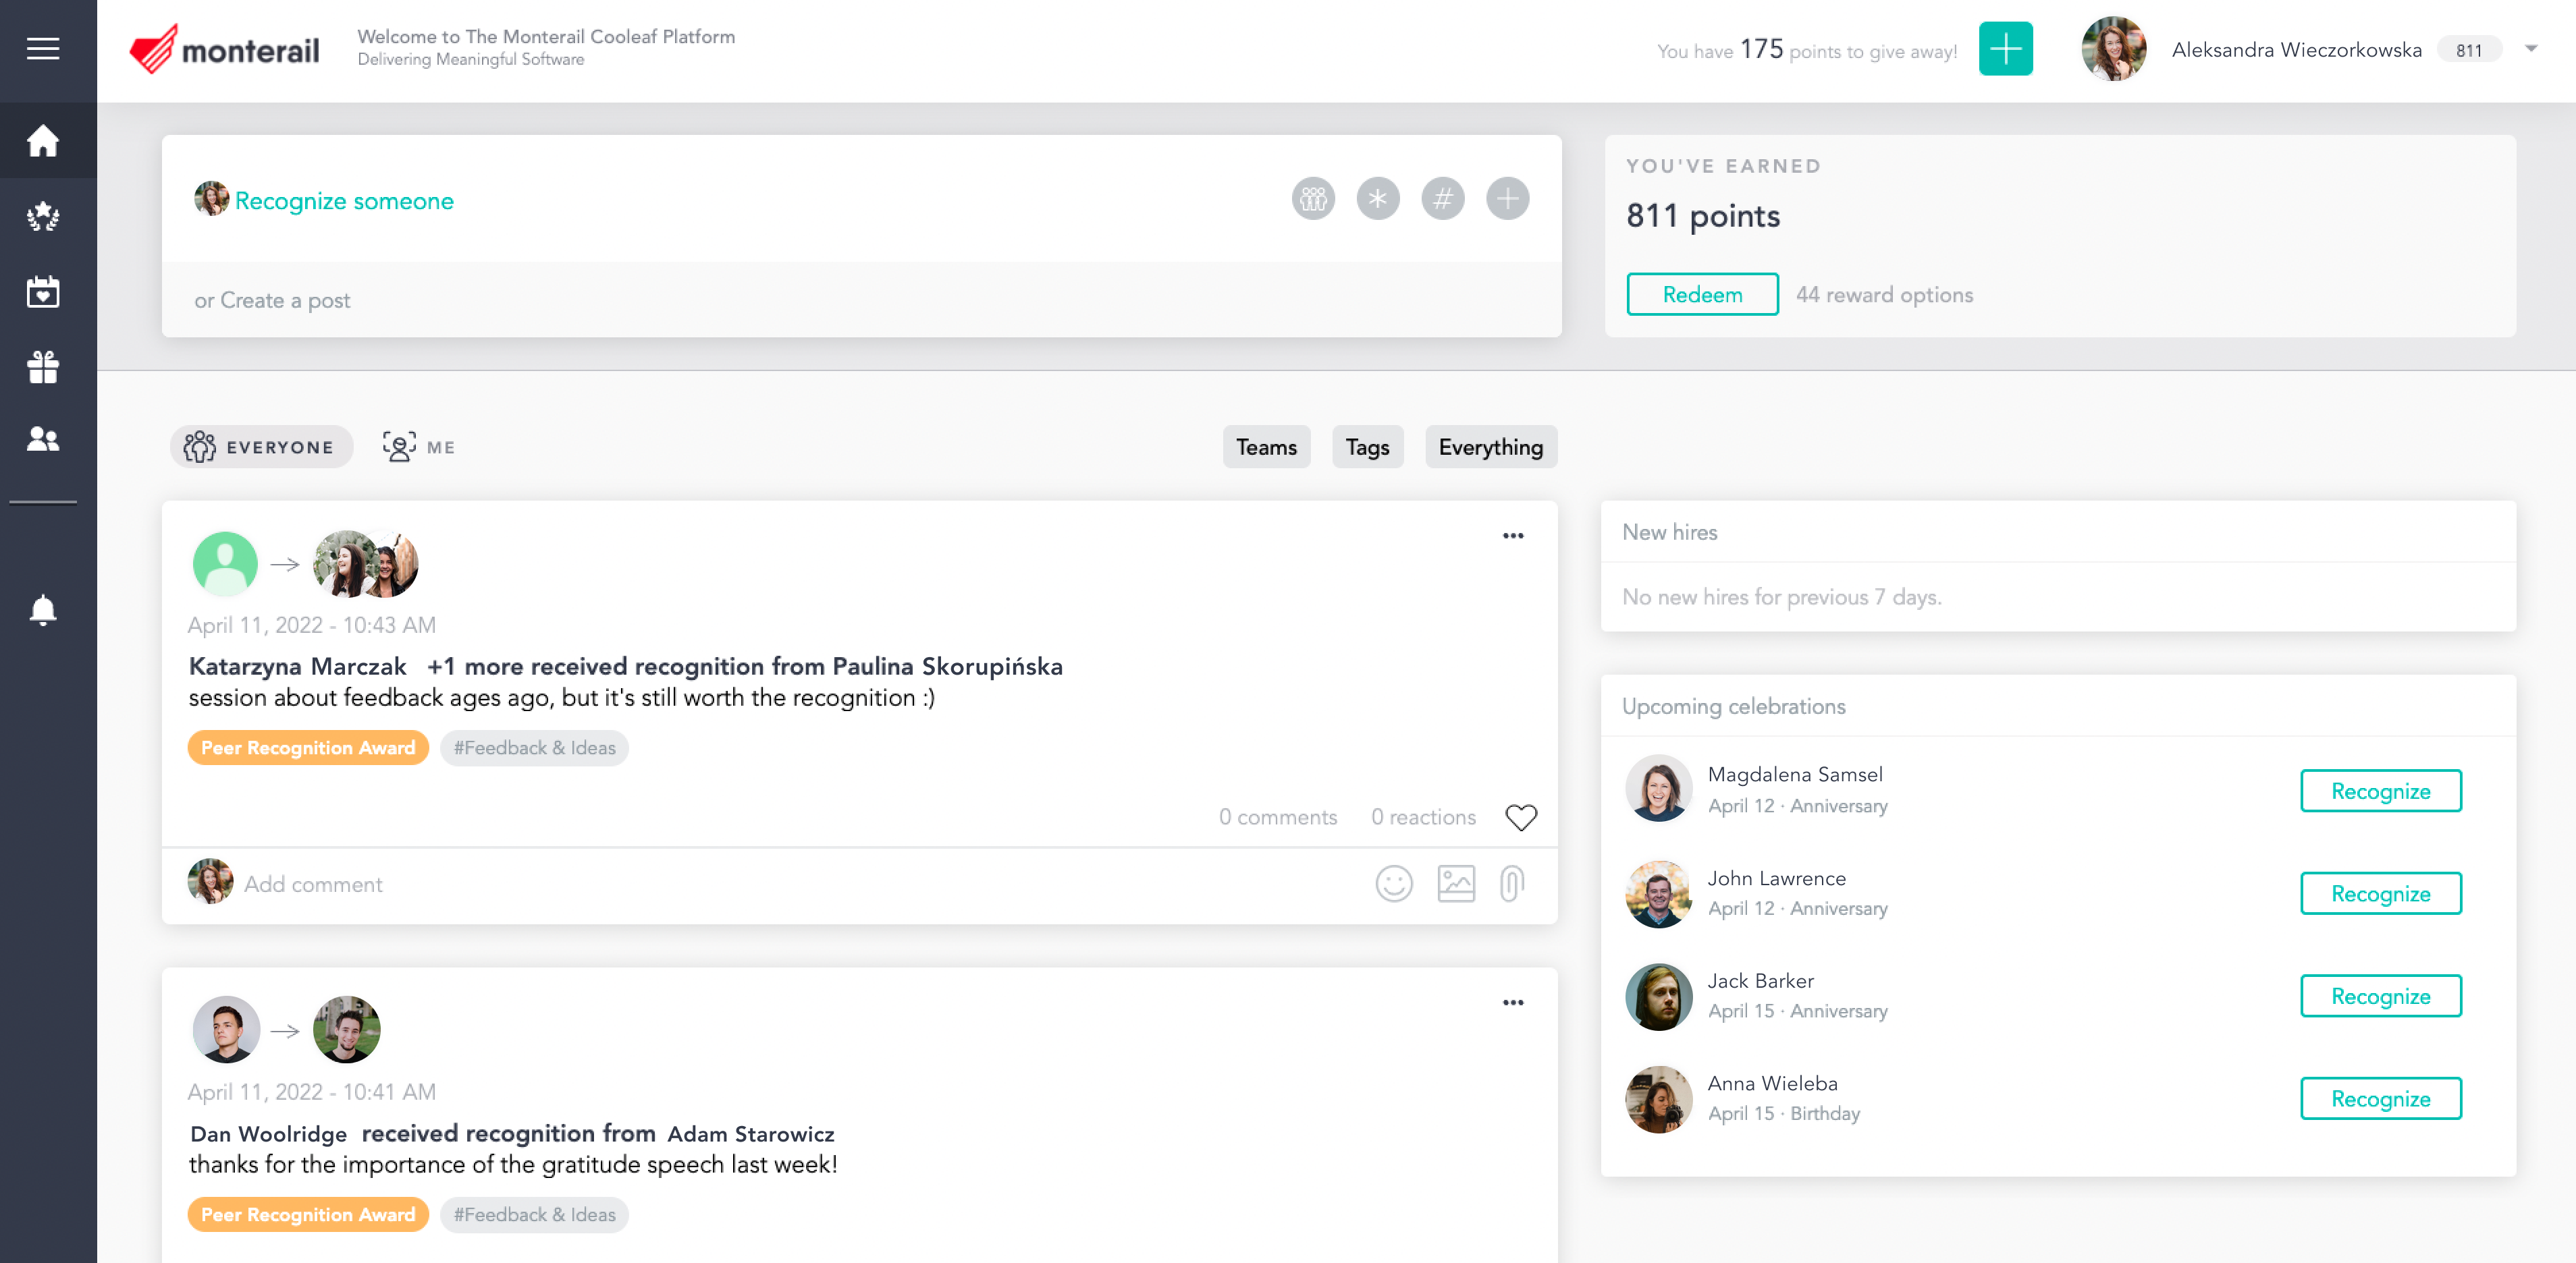
Task: Click the Add comment input field
Action: (x=800, y=885)
